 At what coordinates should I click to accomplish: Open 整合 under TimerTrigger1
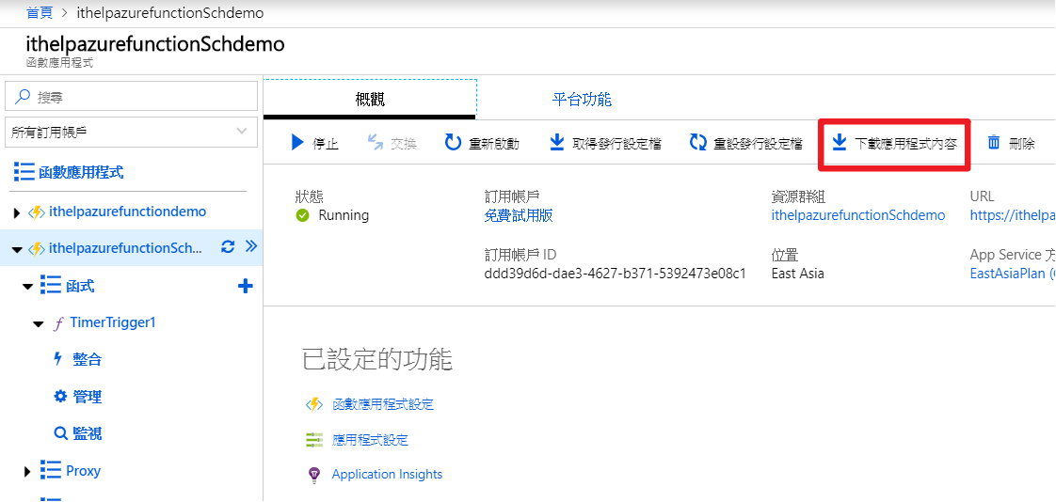tap(88, 359)
